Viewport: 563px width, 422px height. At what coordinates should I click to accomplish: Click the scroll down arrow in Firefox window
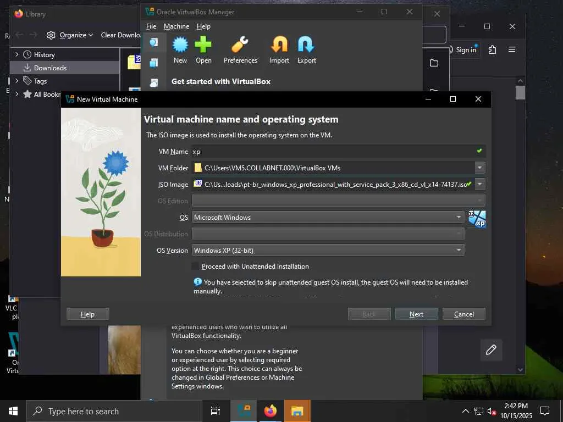tap(520, 370)
